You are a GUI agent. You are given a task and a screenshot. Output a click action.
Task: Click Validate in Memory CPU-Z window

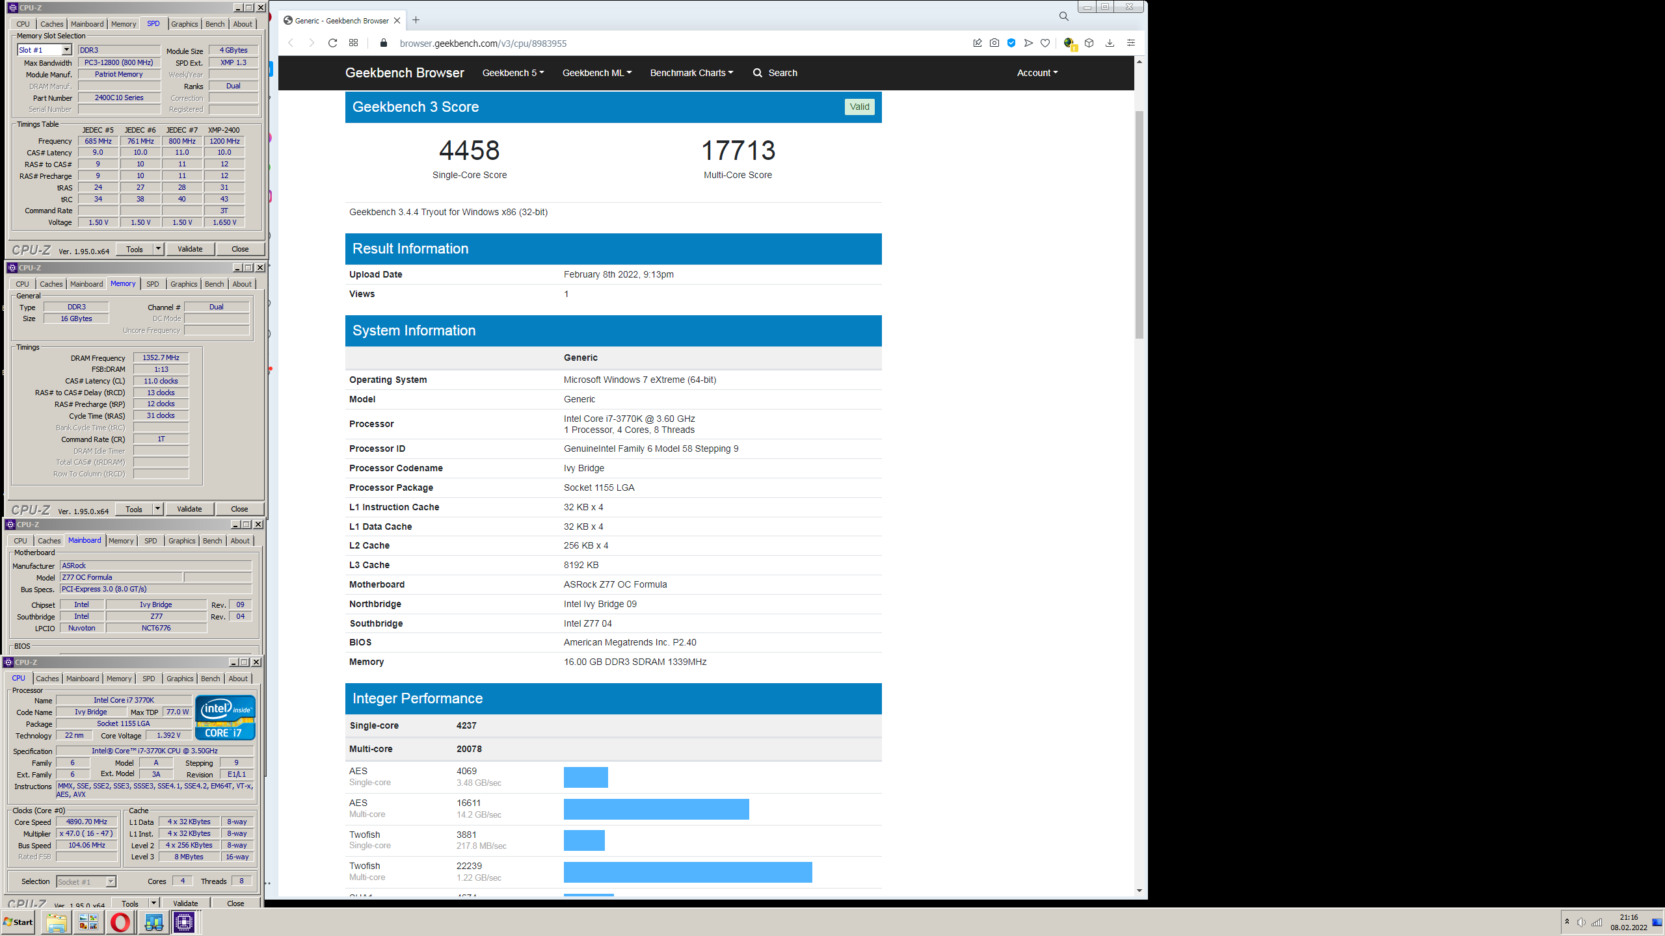(x=189, y=509)
